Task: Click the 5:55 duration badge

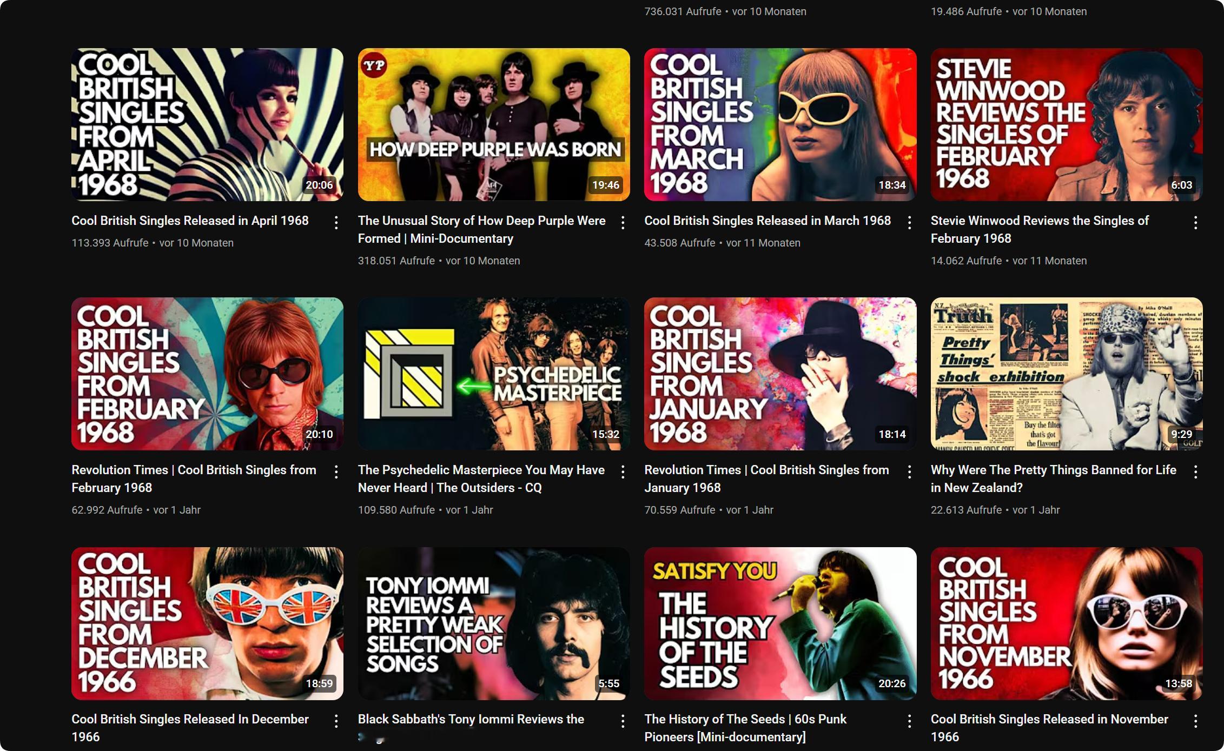Action: (x=608, y=683)
